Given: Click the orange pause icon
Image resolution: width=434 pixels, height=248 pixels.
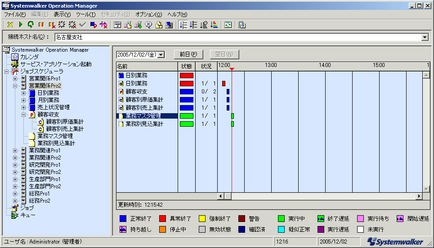Looking at the screenshot, I should (41, 25).
